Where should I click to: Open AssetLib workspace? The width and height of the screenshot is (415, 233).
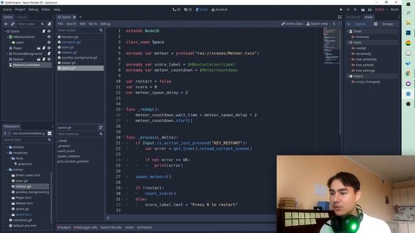pyautogui.click(x=219, y=10)
